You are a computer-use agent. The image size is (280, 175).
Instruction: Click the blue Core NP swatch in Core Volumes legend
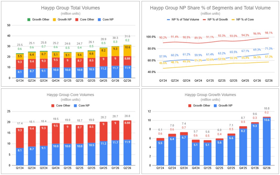[75, 106]
